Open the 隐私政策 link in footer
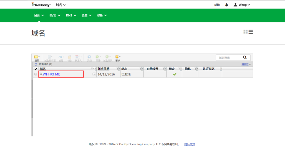This screenshot has width=285, height=146. tap(190, 144)
